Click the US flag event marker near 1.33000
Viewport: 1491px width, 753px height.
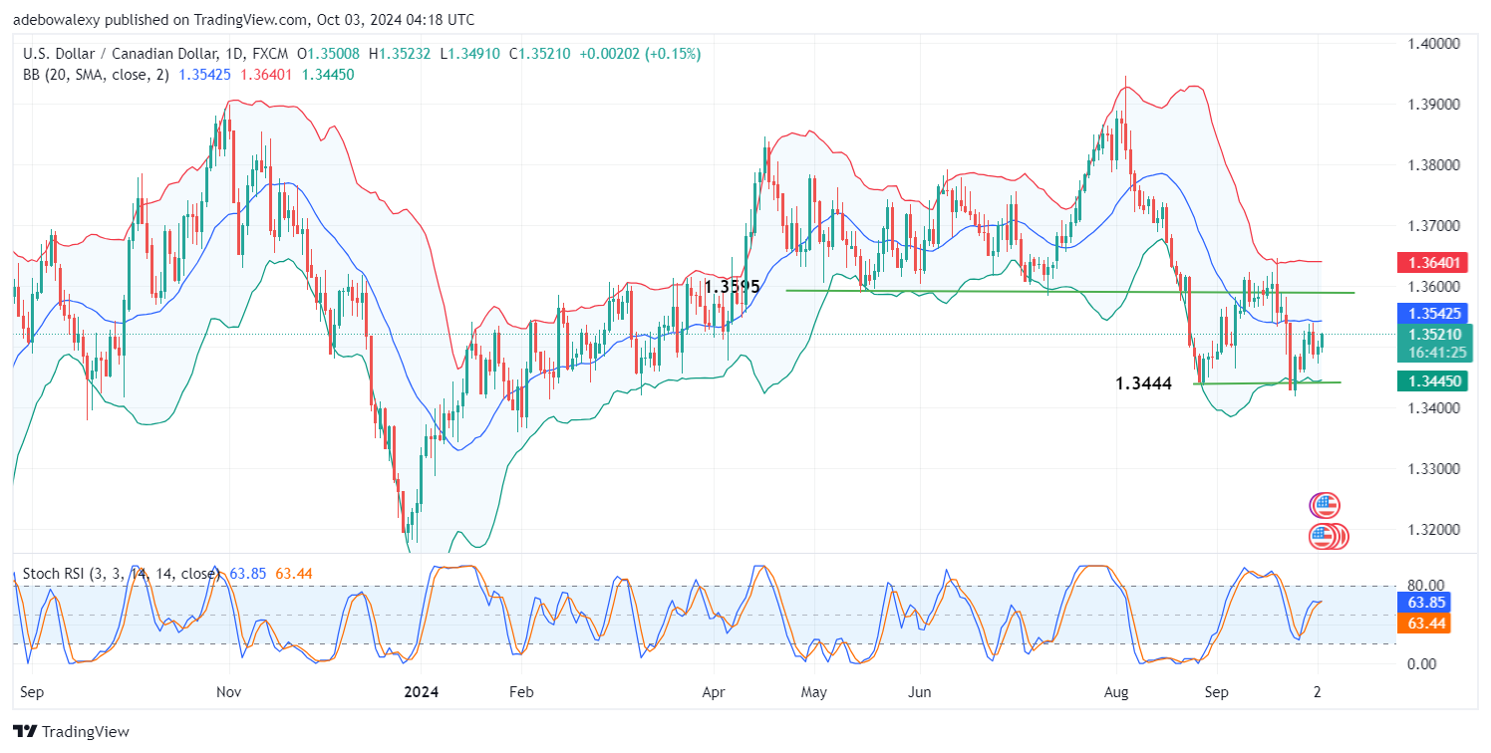click(1325, 505)
